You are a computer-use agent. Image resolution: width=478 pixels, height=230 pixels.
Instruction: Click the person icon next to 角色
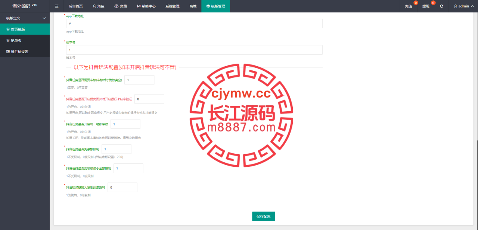coord(94,6)
